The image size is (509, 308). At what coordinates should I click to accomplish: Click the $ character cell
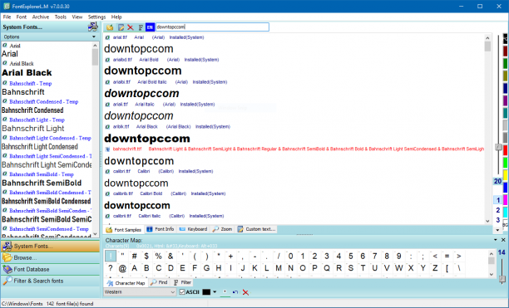(x=146, y=257)
